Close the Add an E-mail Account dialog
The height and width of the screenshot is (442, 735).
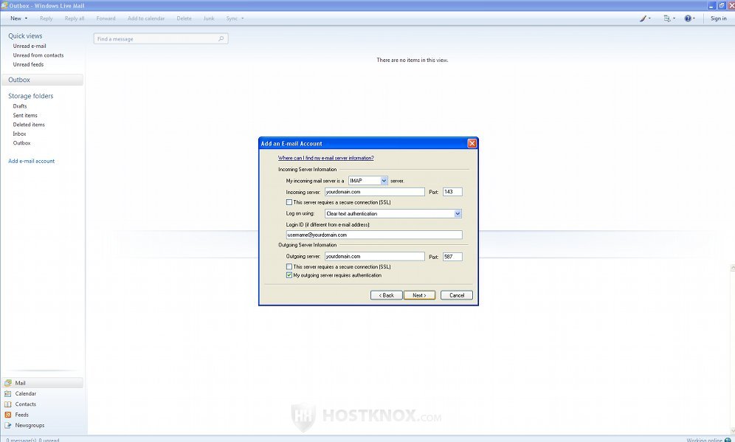472,143
